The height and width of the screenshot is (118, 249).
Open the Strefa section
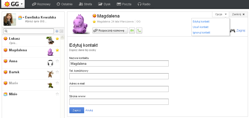coord(85,4)
